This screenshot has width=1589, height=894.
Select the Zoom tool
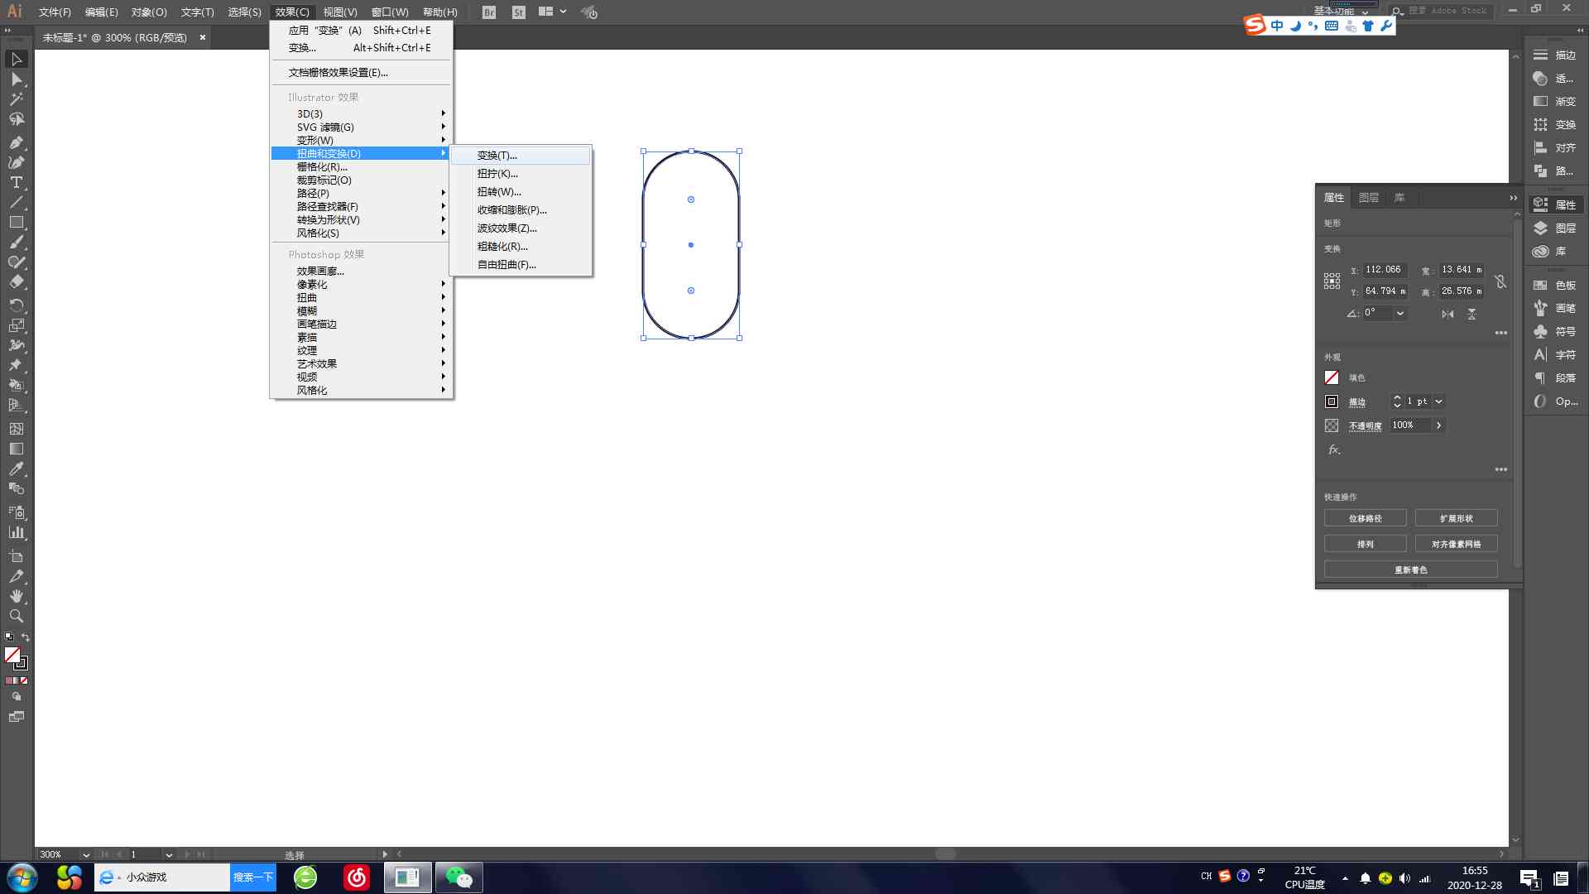point(16,616)
